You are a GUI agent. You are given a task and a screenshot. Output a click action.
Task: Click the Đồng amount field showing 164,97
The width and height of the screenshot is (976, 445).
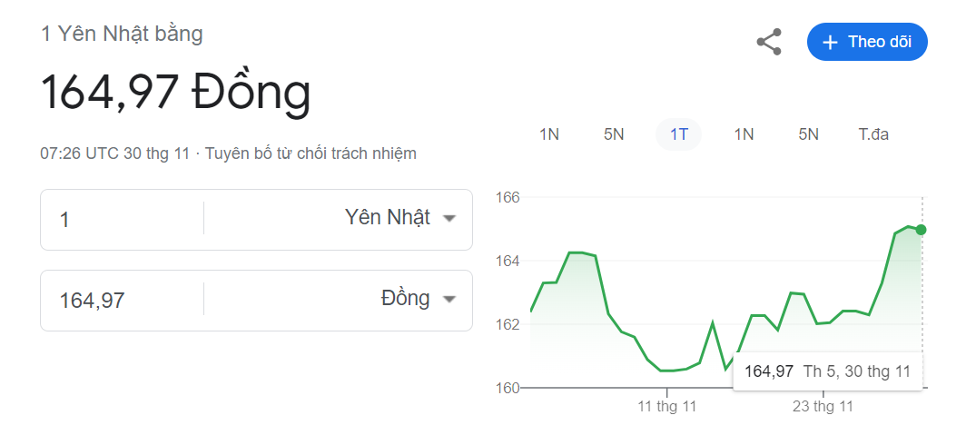(122, 301)
